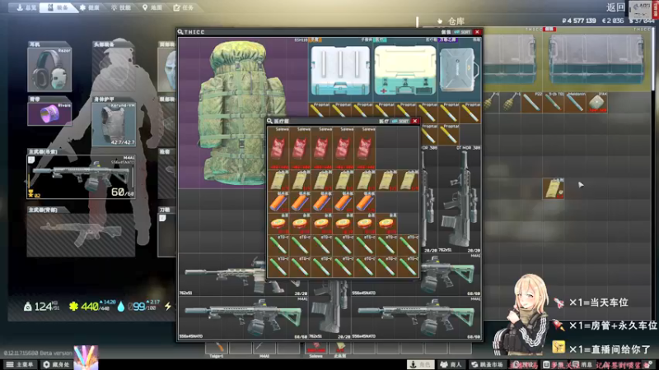Open the 主菜单 main menu button
The height and width of the screenshot is (370, 659).
pos(20,364)
